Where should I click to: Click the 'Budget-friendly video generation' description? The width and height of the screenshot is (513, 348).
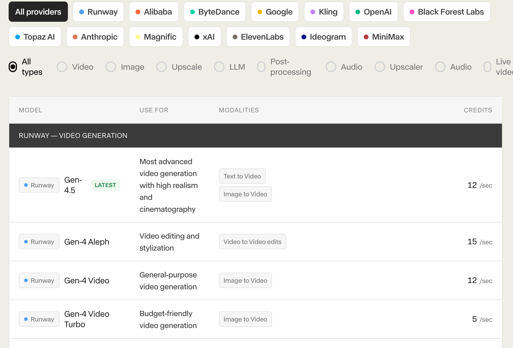point(168,319)
